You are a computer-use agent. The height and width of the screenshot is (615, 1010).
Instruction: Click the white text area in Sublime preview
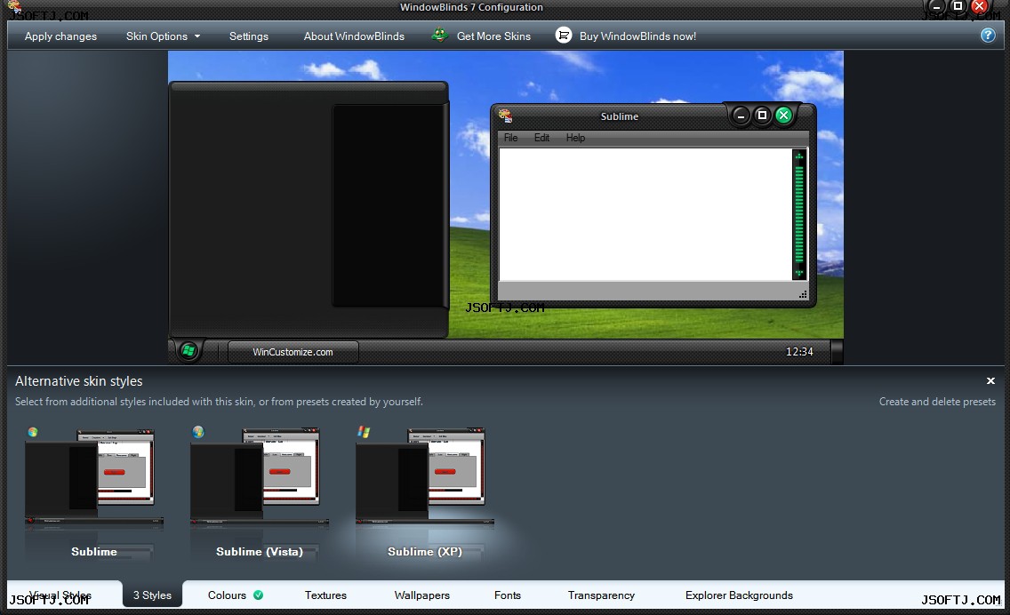(x=645, y=214)
